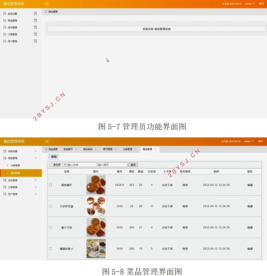Click the hamburger menu icon in the bottom screenshot header

[x=47, y=142]
